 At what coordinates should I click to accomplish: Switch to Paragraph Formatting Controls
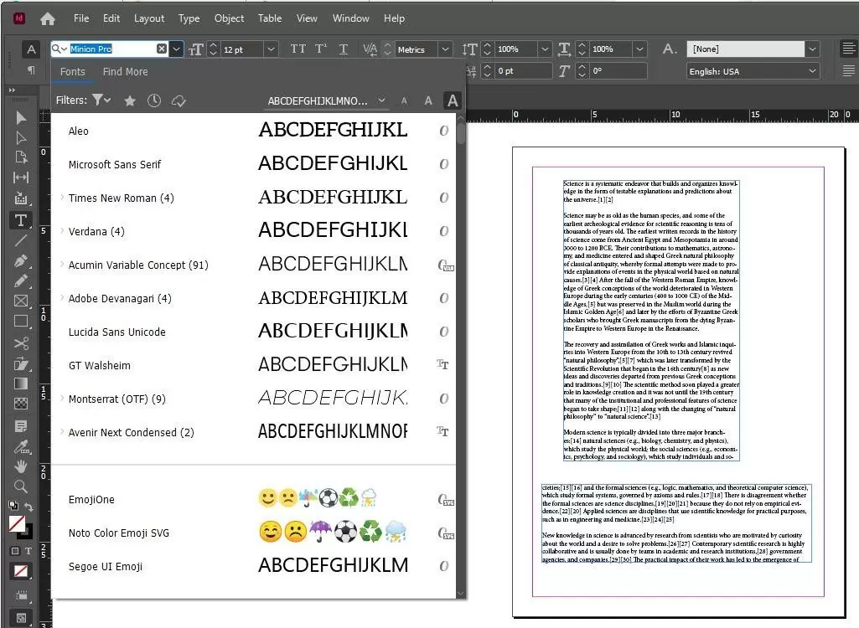[x=31, y=70]
